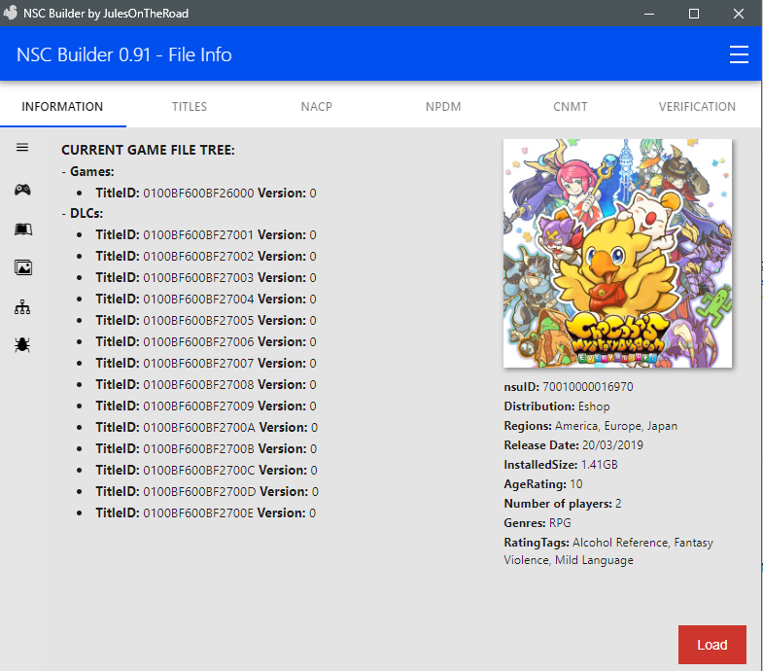
Task: Go to the VERIFICATION tab
Action: (x=697, y=107)
